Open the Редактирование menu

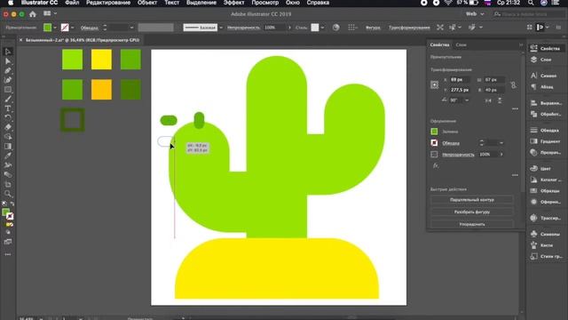pyautogui.click(x=108, y=3)
